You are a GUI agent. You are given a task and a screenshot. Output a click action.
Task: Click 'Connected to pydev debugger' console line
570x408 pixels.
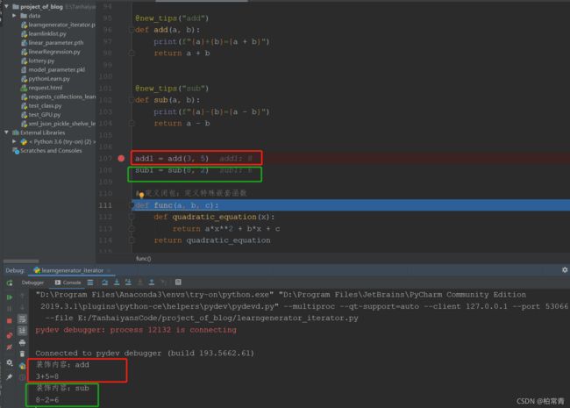tap(145, 353)
